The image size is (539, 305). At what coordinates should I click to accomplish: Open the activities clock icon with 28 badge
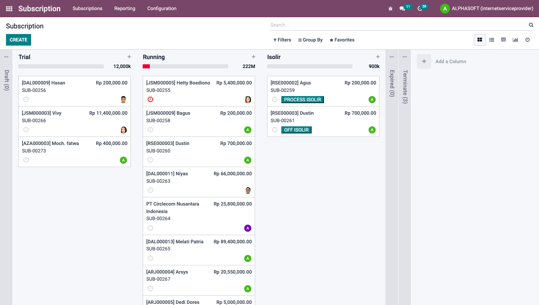click(x=420, y=9)
